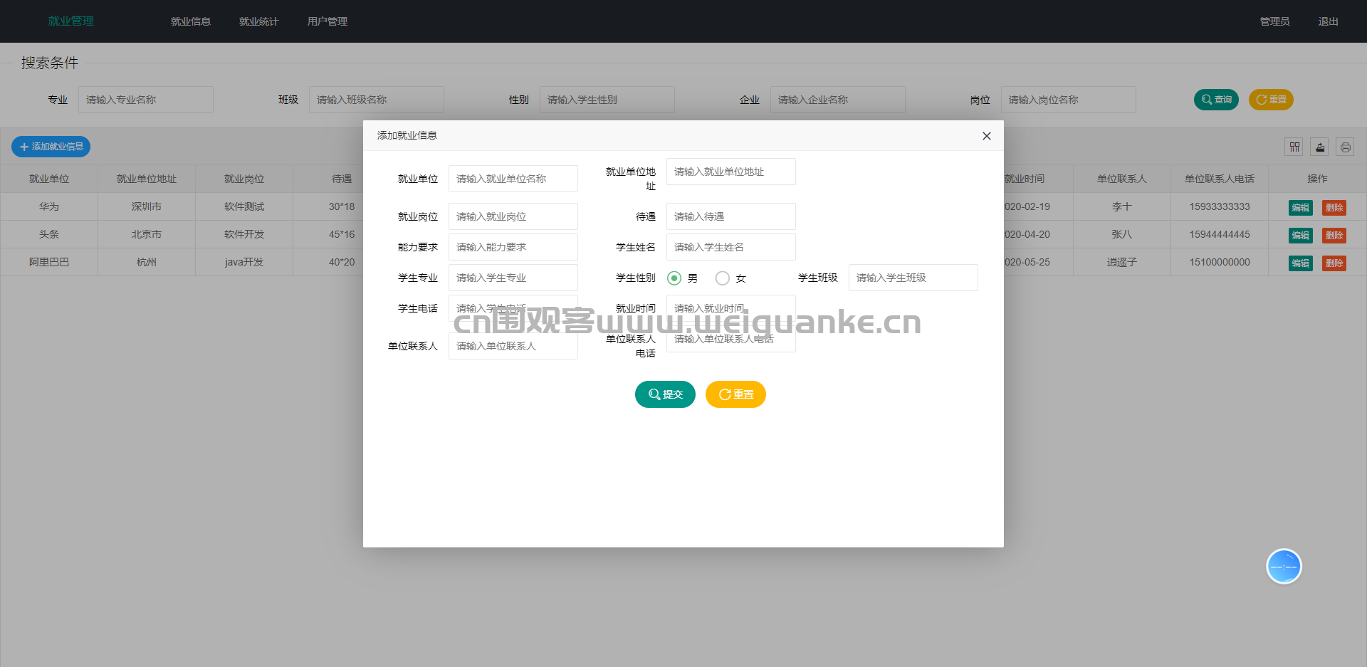This screenshot has height=667, width=1367.
Task: Edit the 阿里巴巴 row
Action: (x=1301, y=263)
